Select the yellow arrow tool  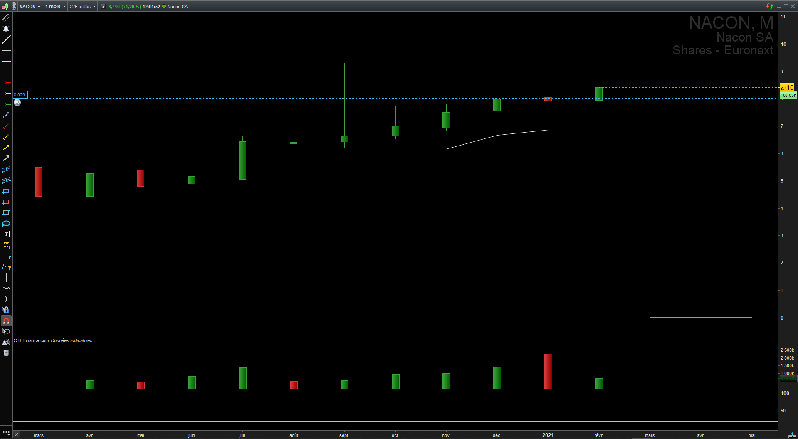(x=6, y=148)
